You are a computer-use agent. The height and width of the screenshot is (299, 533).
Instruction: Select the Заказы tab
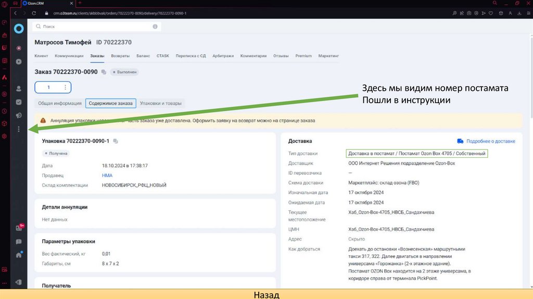[97, 56]
